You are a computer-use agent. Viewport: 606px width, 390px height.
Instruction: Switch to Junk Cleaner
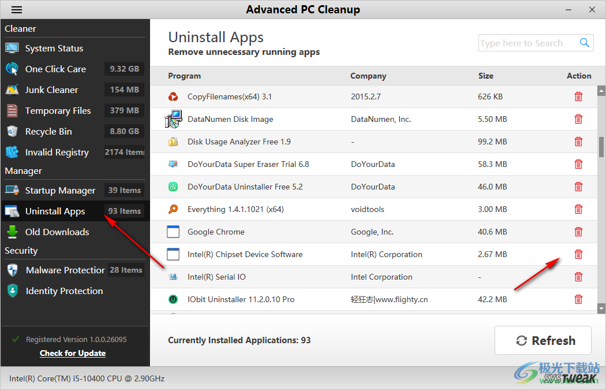click(51, 90)
